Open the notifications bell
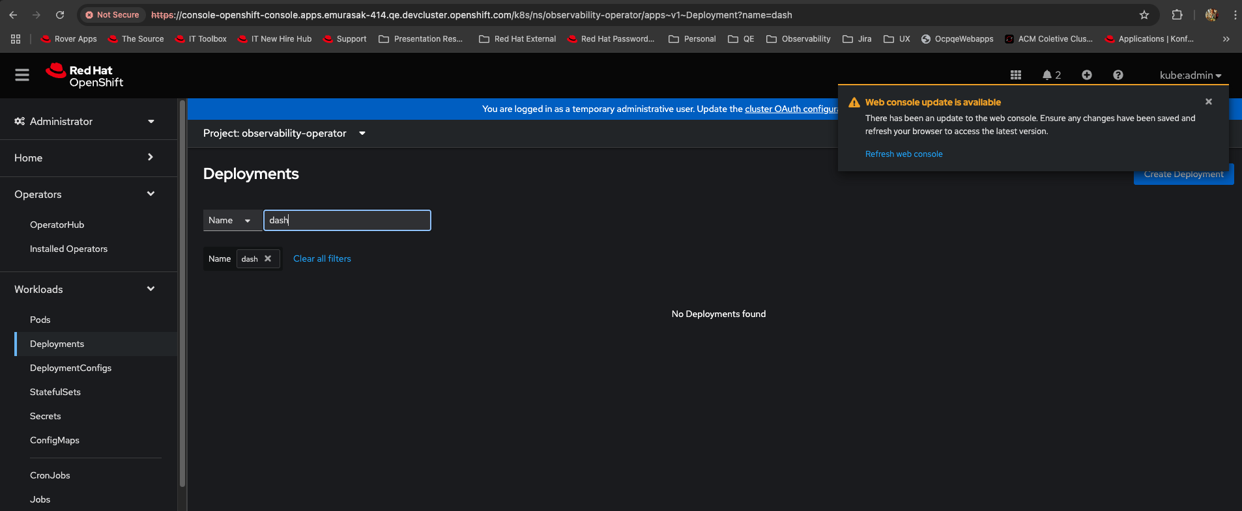1242x511 pixels. click(1051, 75)
